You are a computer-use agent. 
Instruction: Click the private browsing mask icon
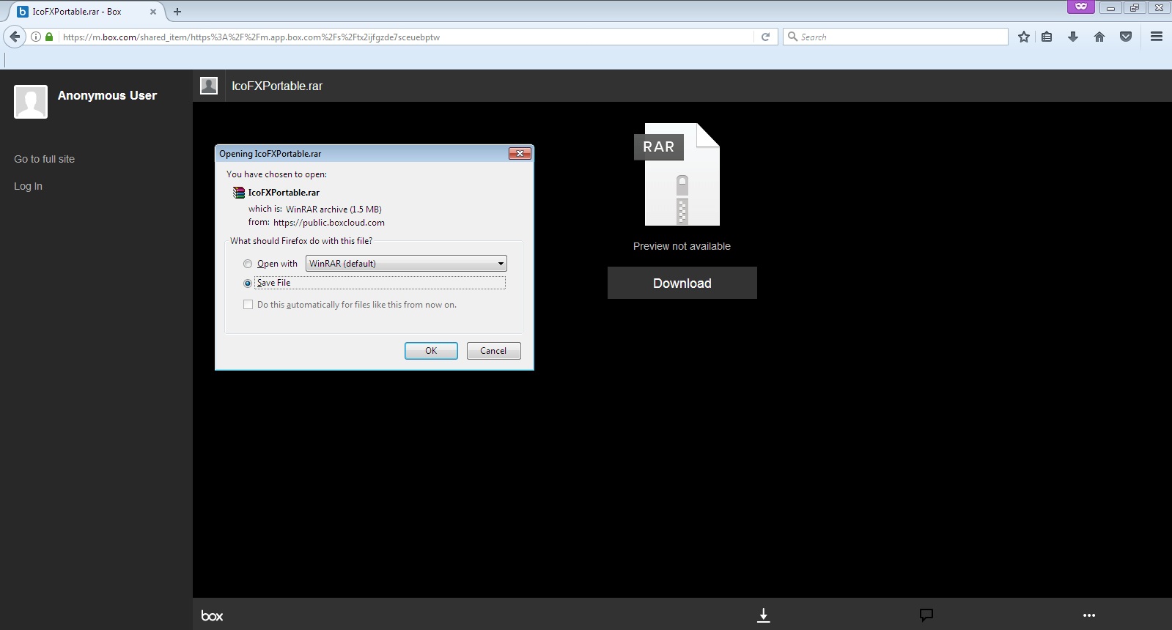pos(1080,7)
